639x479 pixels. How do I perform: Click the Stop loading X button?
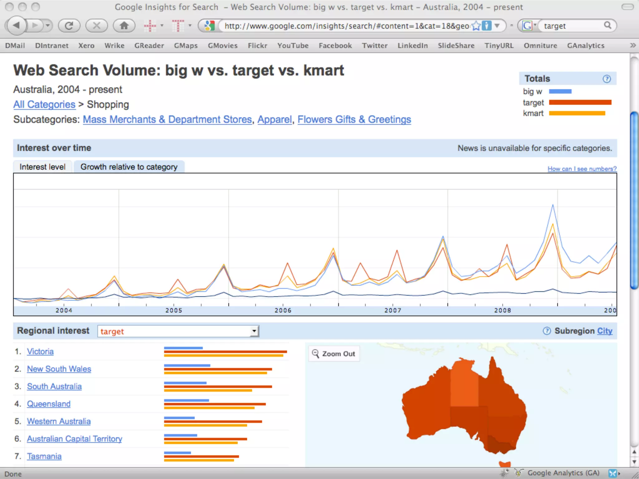(x=96, y=26)
